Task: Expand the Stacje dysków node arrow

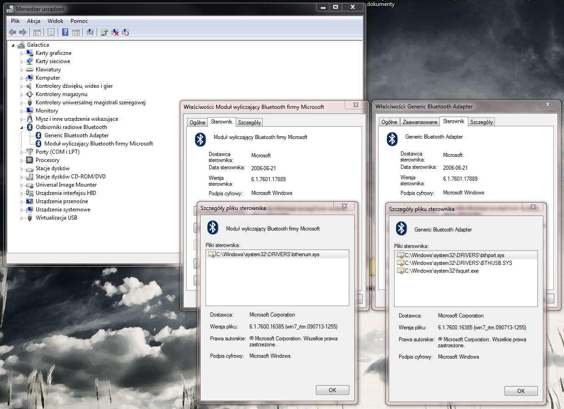Action: pyautogui.click(x=21, y=168)
